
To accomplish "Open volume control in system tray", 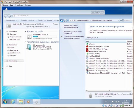I will [x=119, y=102].
